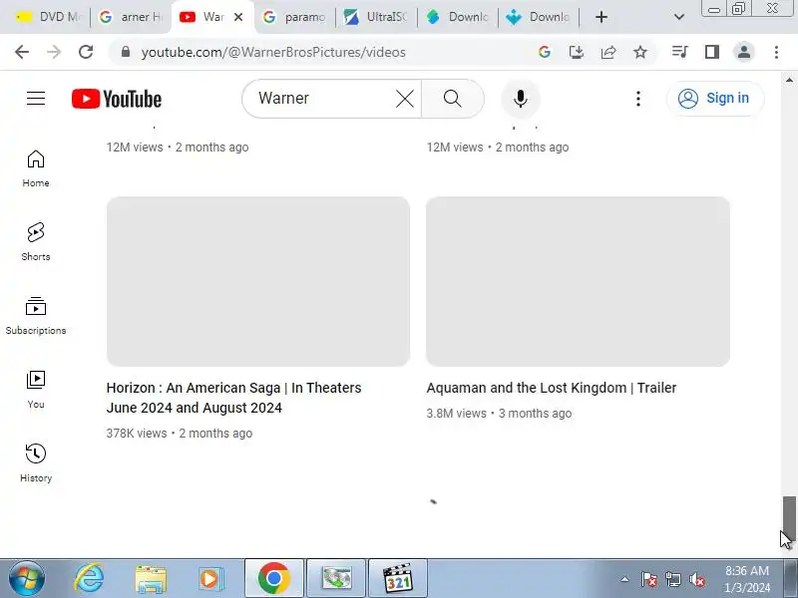Image resolution: width=798 pixels, height=598 pixels.
Task: Open a new browser tab
Action: (x=601, y=17)
